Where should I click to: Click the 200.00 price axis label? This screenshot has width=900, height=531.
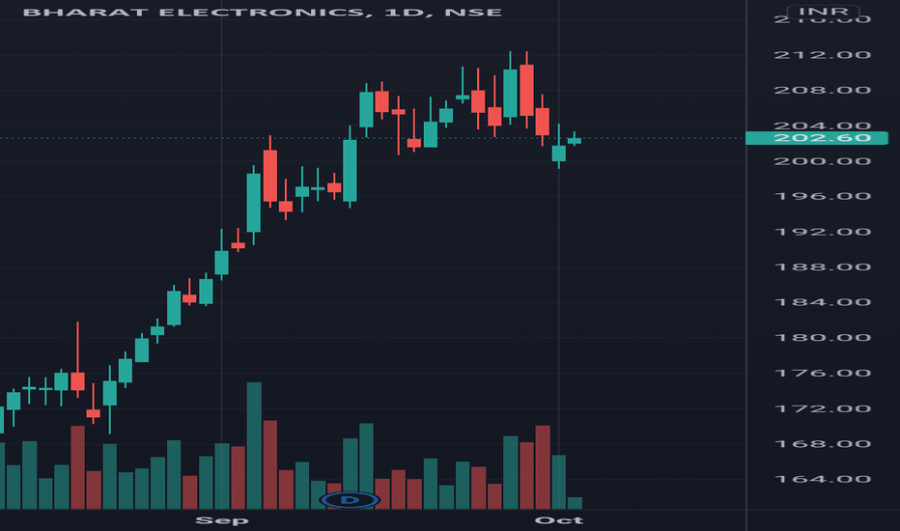coord(823,161)
